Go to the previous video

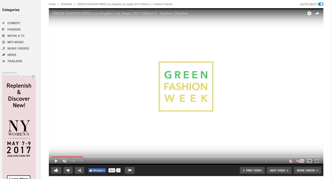click(252, 170)
